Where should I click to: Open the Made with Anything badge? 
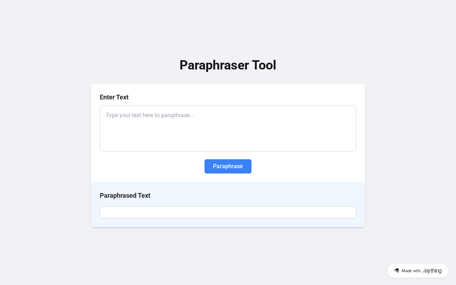point(418,271)
